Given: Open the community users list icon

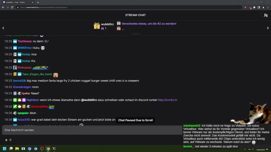Looking at the screenshot, I should point(265,15).
